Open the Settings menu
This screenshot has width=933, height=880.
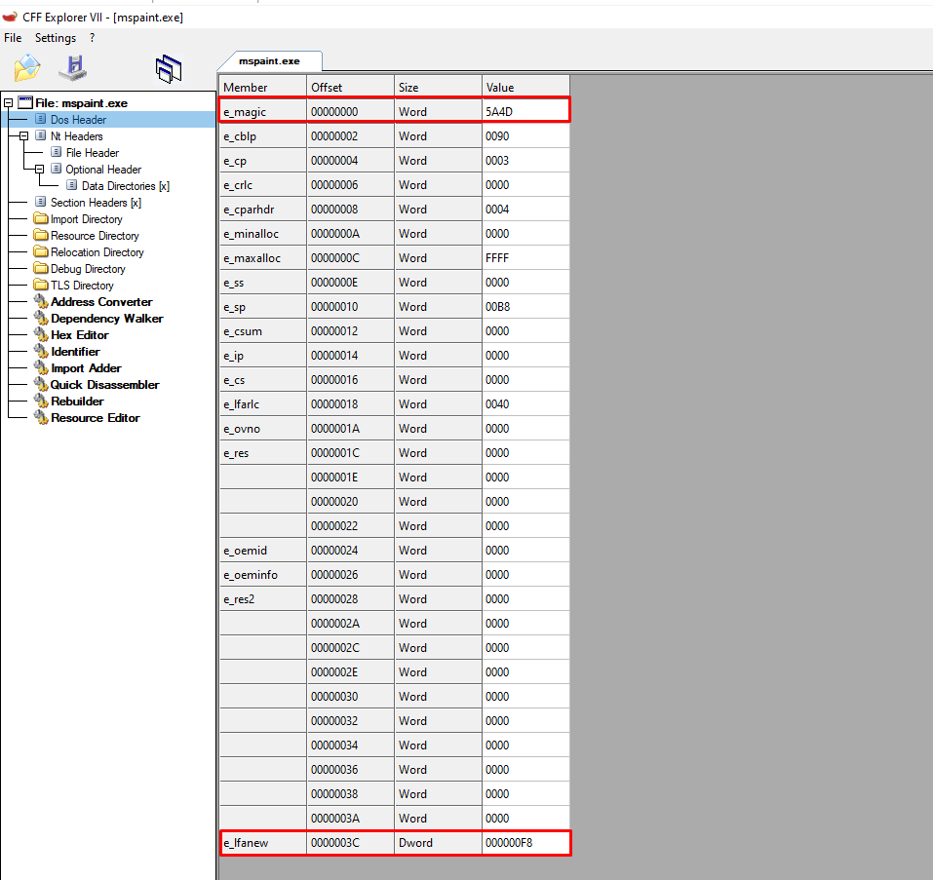tap(56, 38)
